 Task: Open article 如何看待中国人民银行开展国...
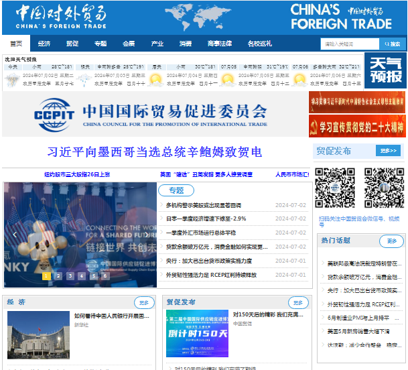coord(112,316)
